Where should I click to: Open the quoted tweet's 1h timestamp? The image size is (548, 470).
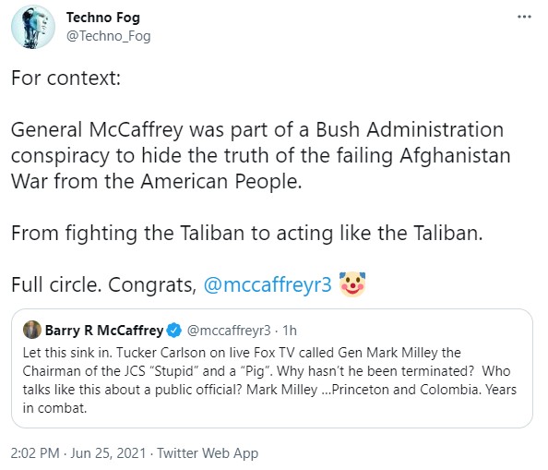coord(290,331)
